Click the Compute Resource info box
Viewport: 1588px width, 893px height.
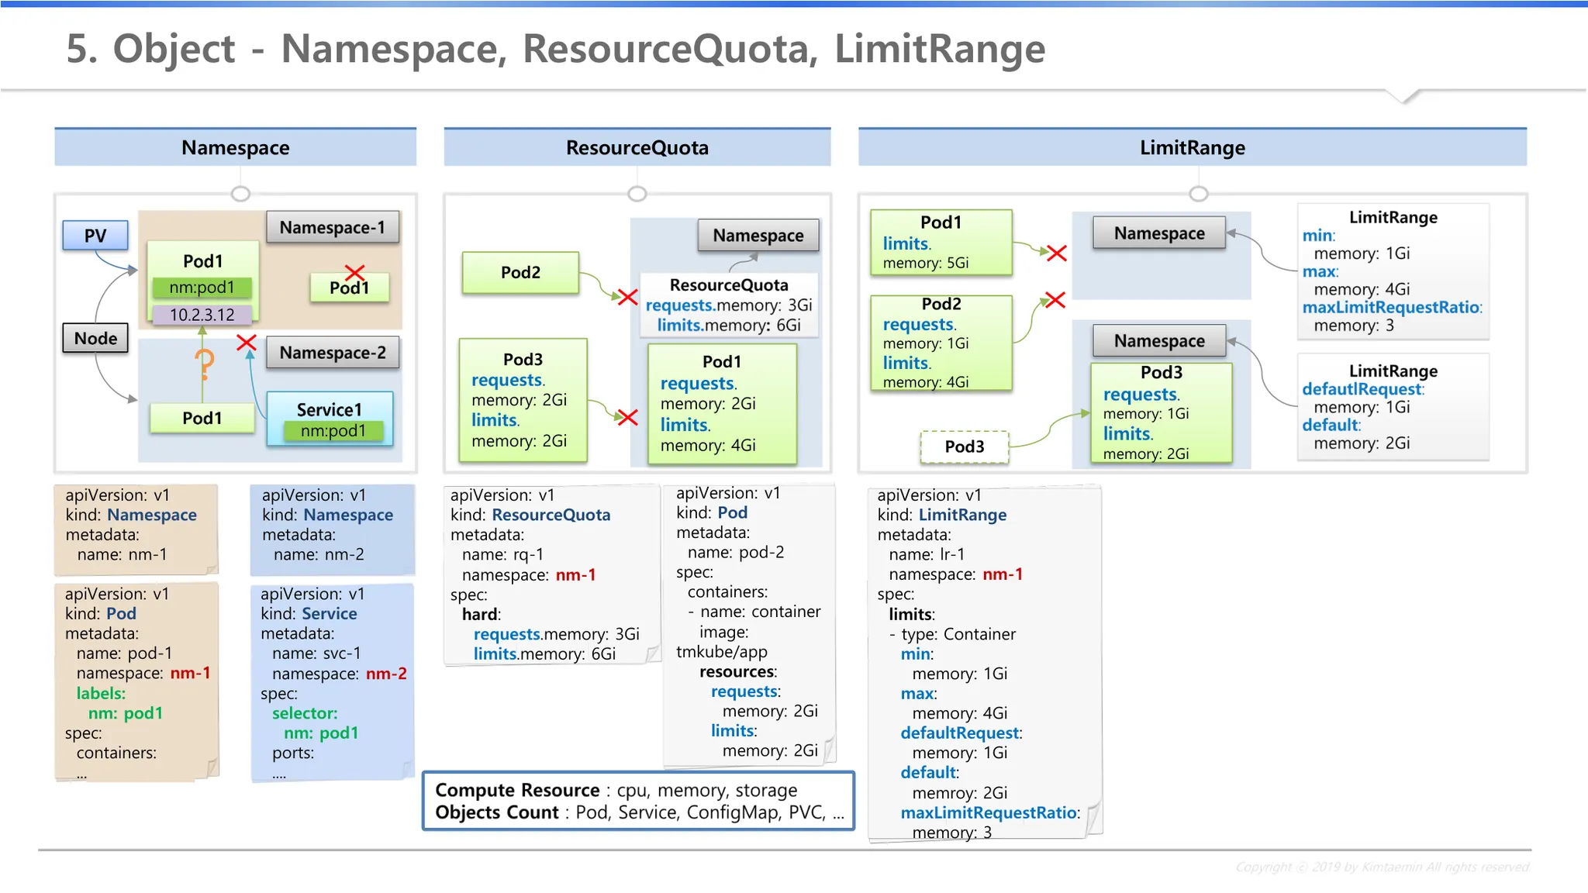pos(638,801)
